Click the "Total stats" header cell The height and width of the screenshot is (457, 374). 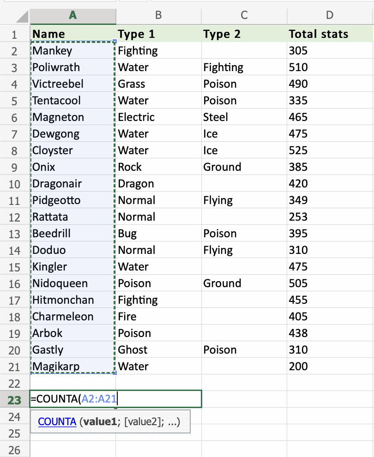(x=329, y=34)
